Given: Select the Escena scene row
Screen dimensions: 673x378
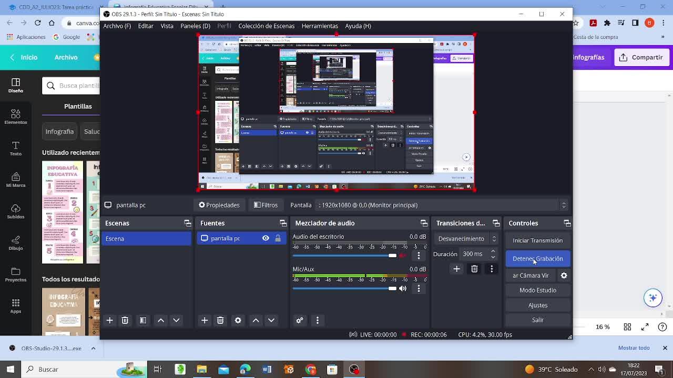Looking at the screenshot, I should [x=147, y=239].
